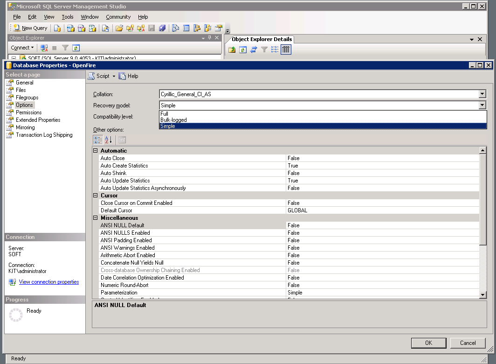Open a new Database Engine Query
The height and width of the screenshot is (364, 496).
pyautogui.click(x=57, y=28)
